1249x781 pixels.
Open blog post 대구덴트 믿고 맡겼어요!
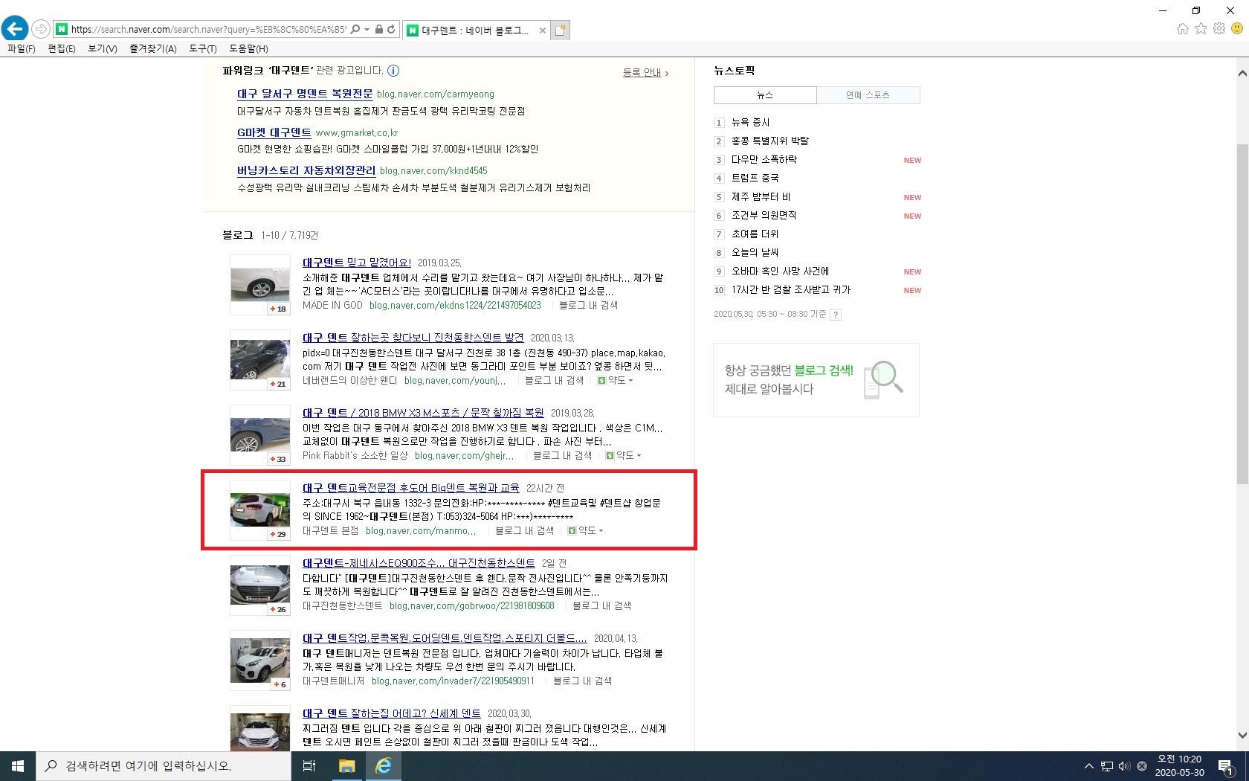coord(357,263)
